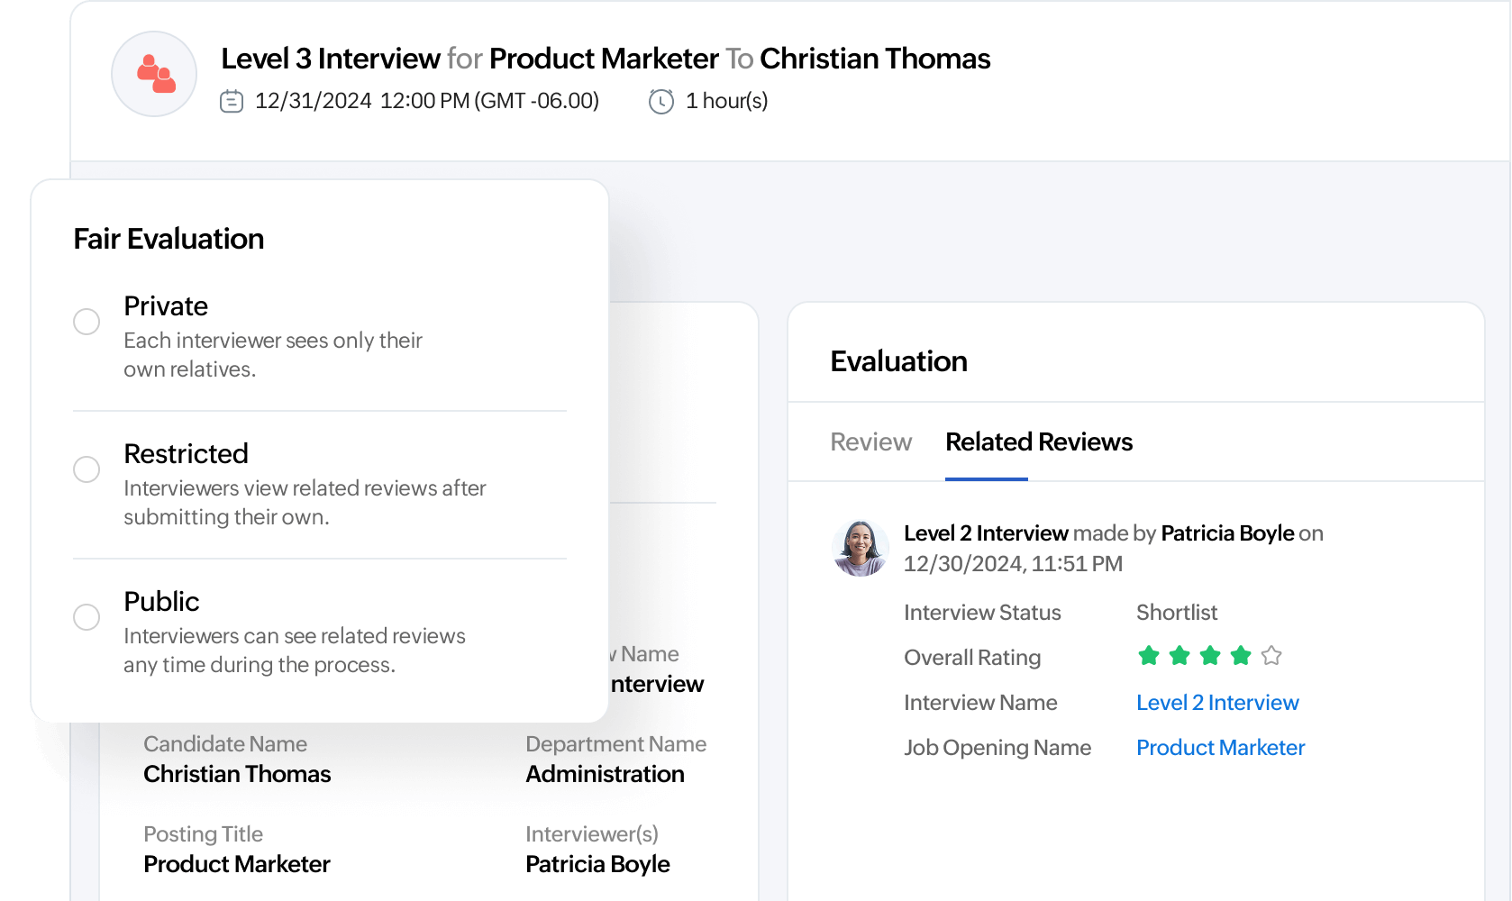Click the Fair Evaluation panel title

[x=168, y=238]
